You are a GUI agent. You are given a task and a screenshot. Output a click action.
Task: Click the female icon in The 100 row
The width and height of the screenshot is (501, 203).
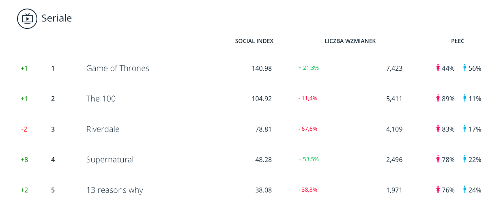pos(438,98)
